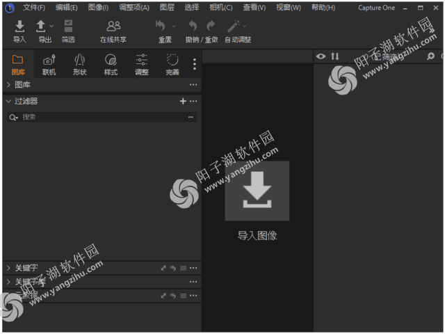Click the Redo arrow icon
Screen dimensions: 445x334
[211, 26]
